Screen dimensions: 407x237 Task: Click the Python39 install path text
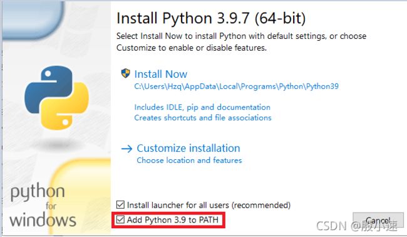click(236, 87)
